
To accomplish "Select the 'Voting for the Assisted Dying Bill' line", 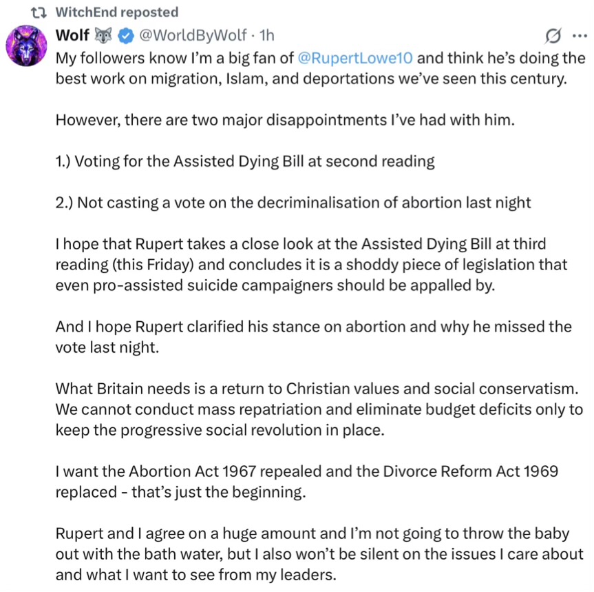I will tap(245, 161).
